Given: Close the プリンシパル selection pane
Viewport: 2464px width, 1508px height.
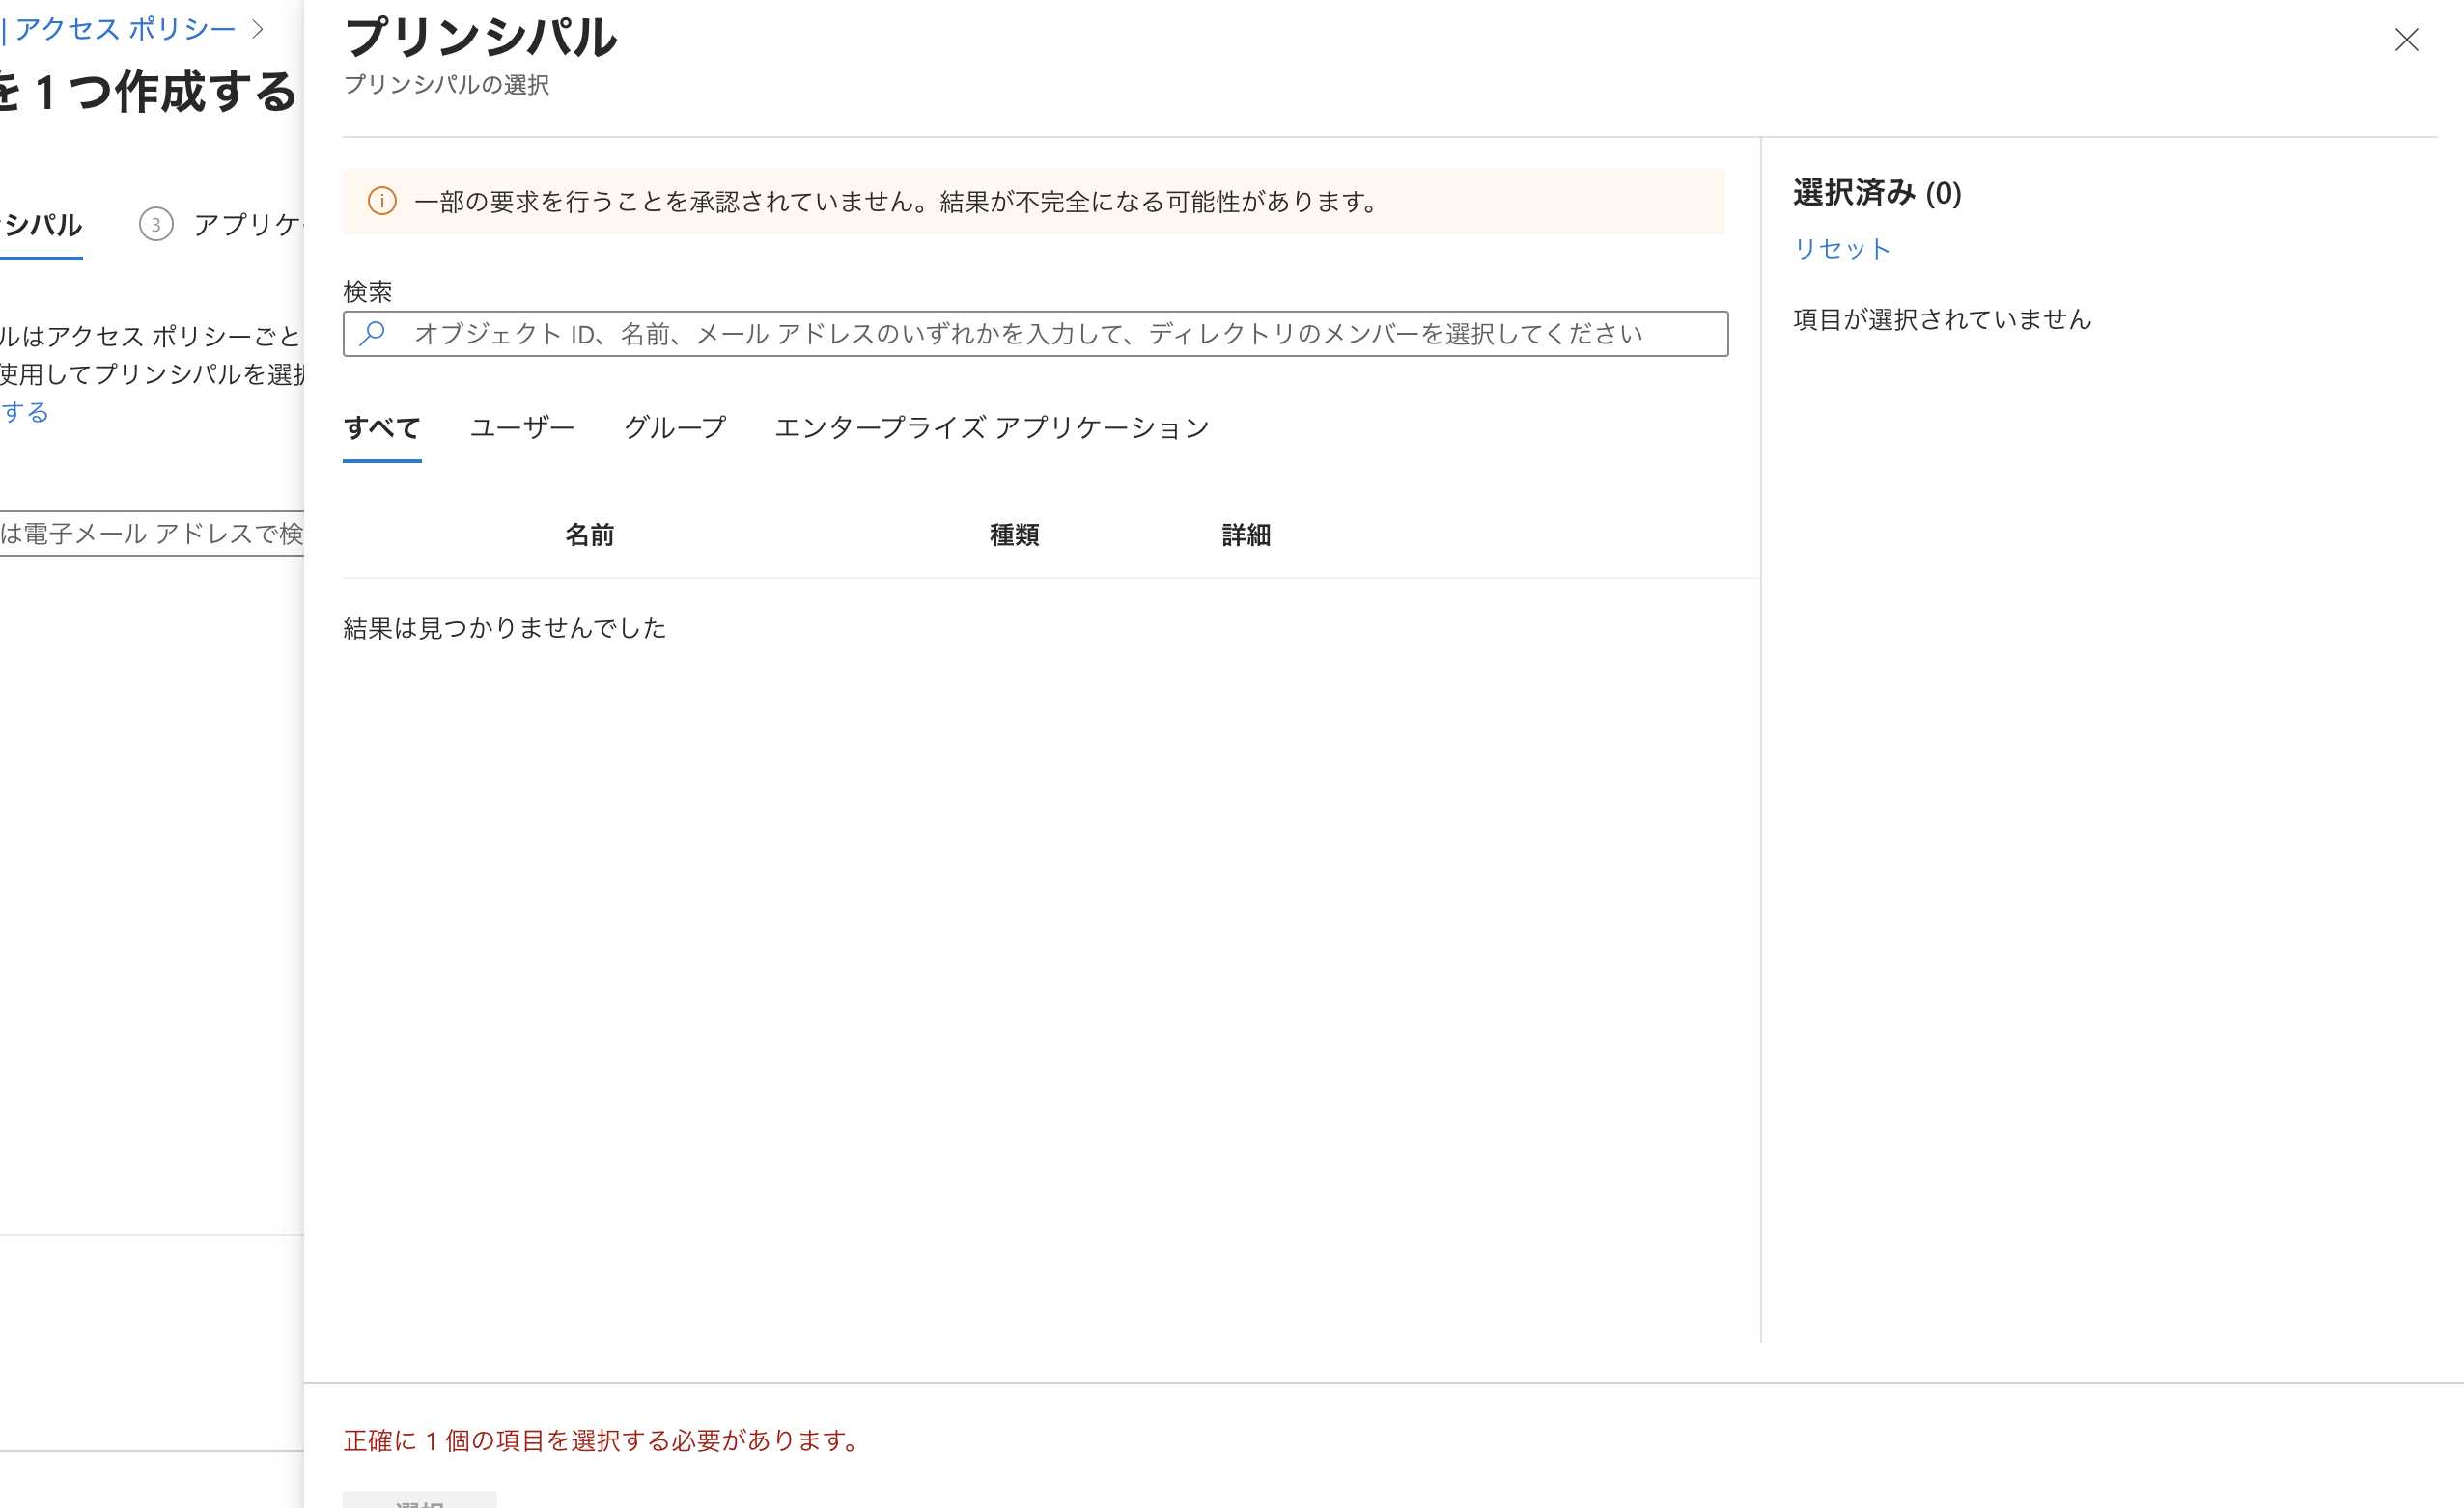Looking at the screenshot, I should [x=2407, y=39].
